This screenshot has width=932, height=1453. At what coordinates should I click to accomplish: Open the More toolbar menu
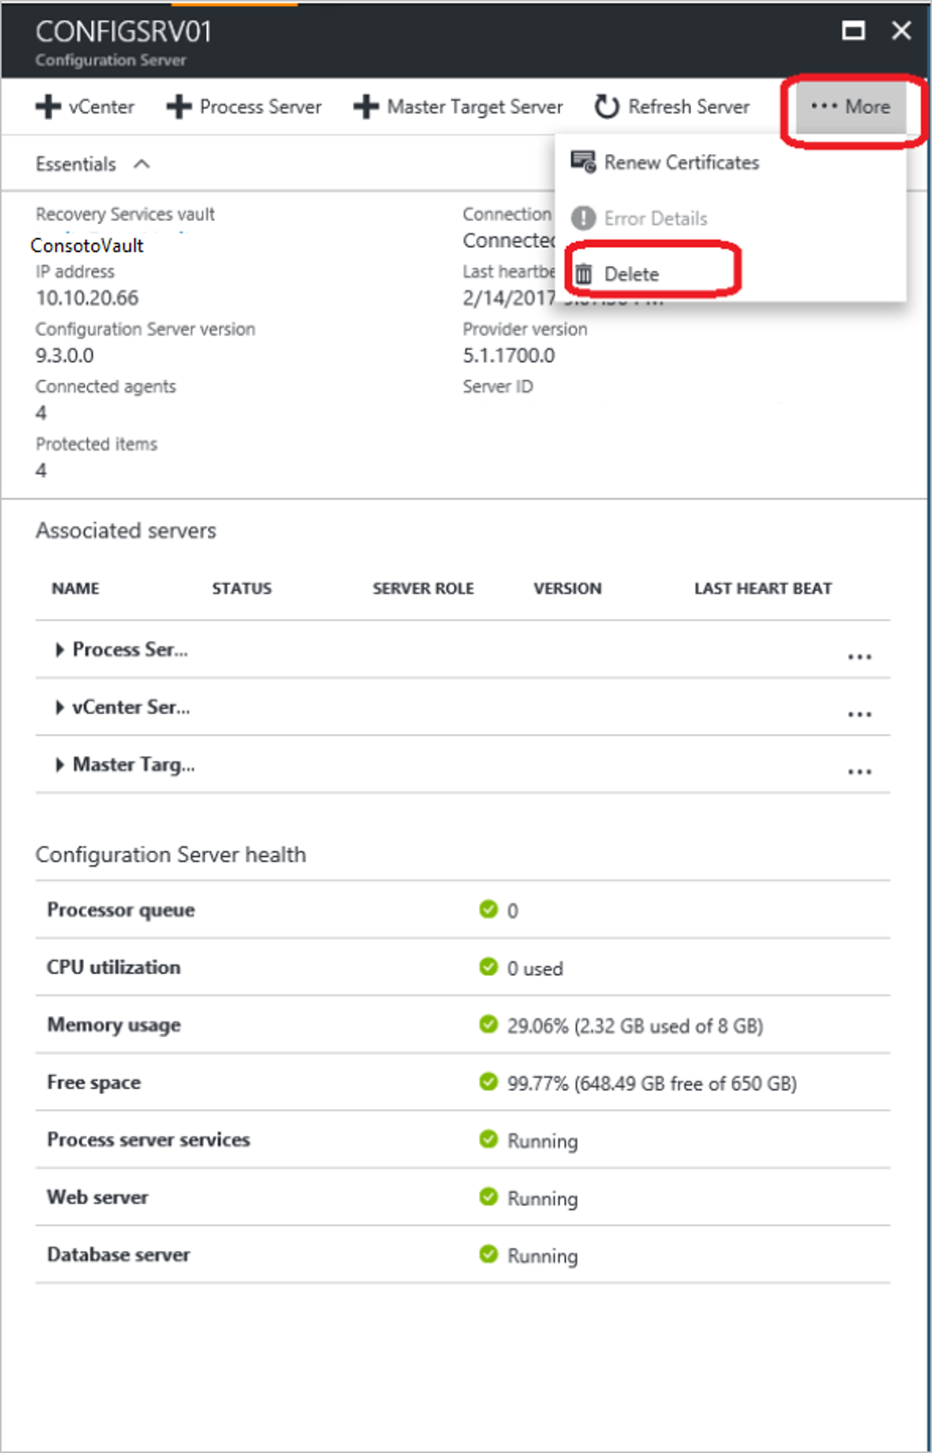click(851, 107)
